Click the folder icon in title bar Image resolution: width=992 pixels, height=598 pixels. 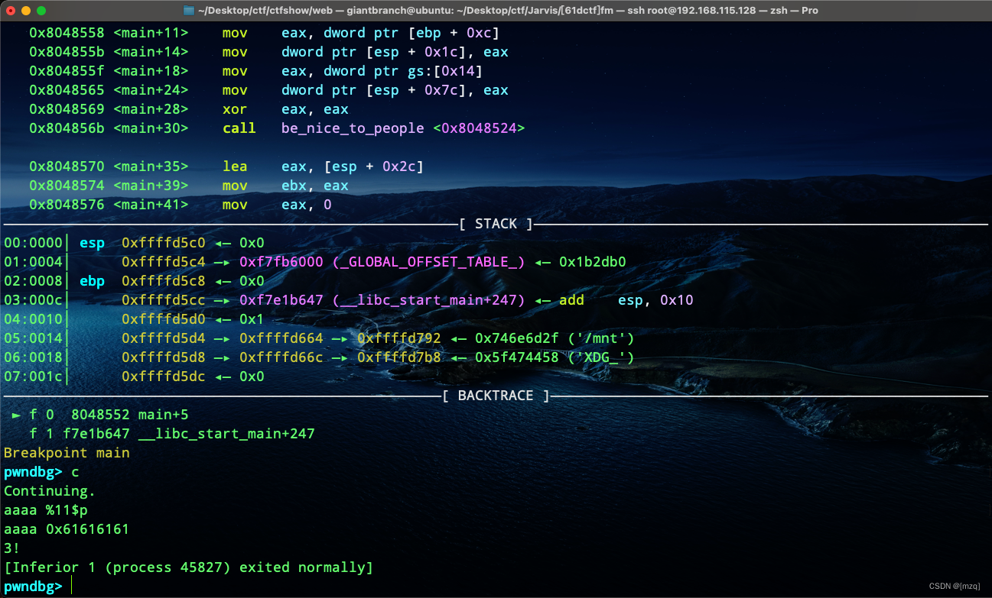[189, 11]
